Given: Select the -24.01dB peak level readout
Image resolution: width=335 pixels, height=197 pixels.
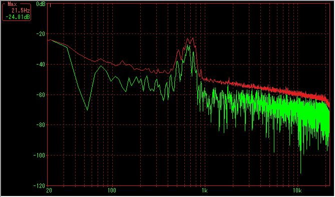Looking at the screenshot, I should coord(18,17).
